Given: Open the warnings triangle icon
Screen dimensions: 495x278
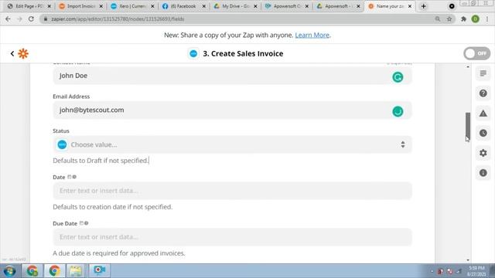Looking at the screenshot, I should [x=483, y=114].
